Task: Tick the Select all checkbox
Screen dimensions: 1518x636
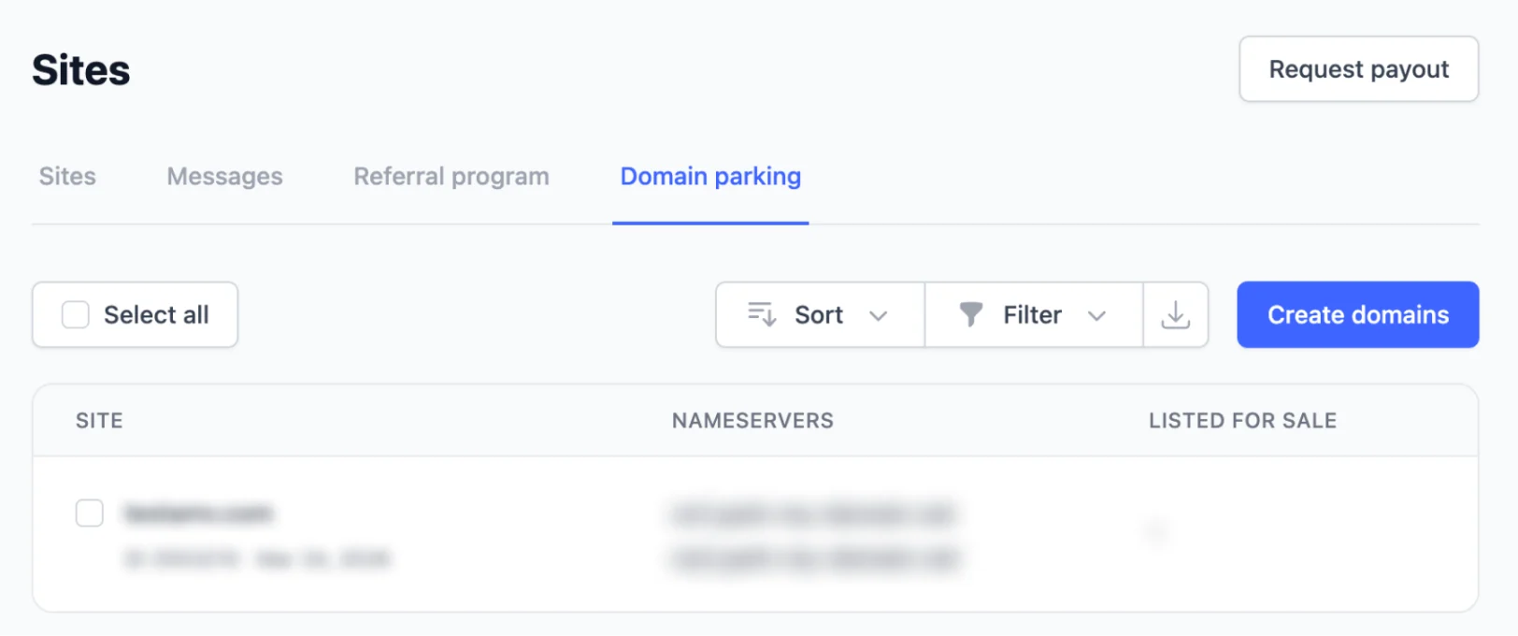Action: click(x=76, y=315)
